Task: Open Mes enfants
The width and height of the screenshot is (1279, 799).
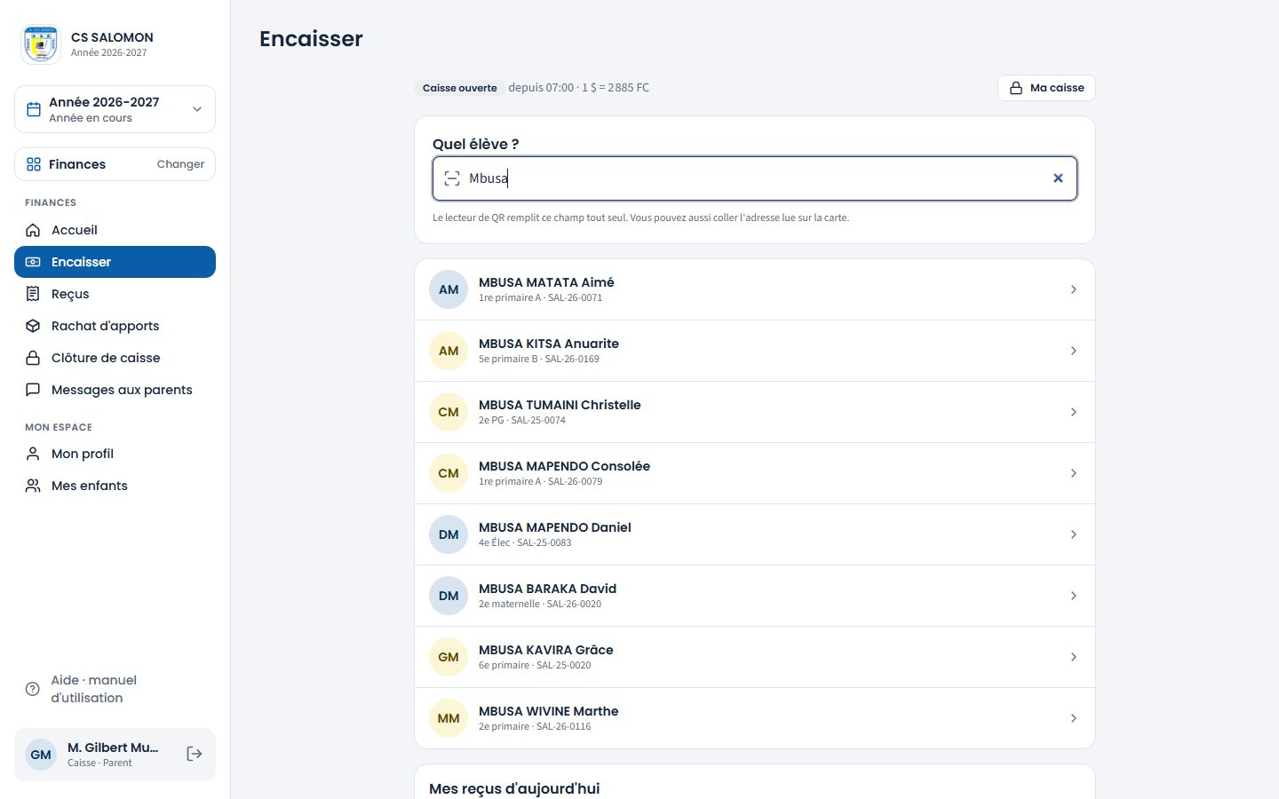Action: (x=115, y=486)
